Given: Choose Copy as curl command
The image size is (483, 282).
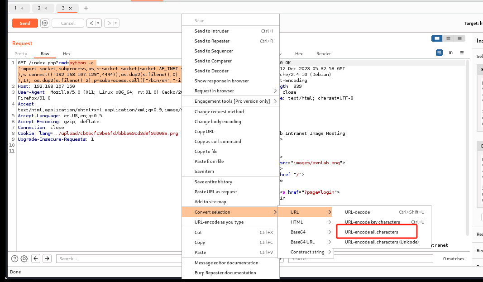Looking at the screenshot, I should (231, 142).
